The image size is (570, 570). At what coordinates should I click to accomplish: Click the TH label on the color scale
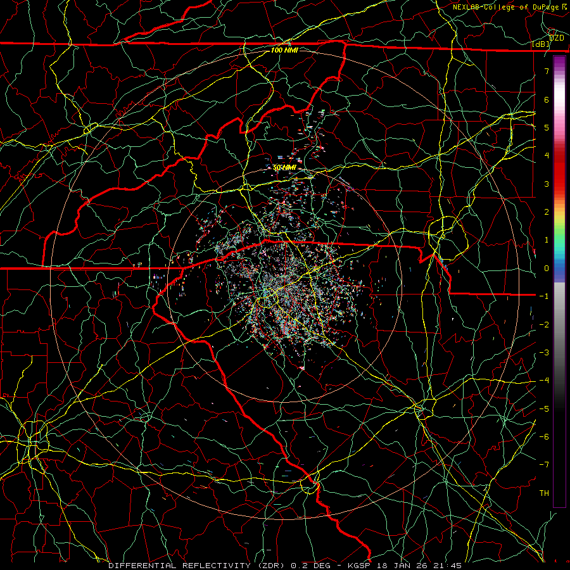(544, 493)
